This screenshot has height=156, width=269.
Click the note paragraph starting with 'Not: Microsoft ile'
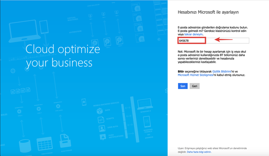tap(212, 57)
